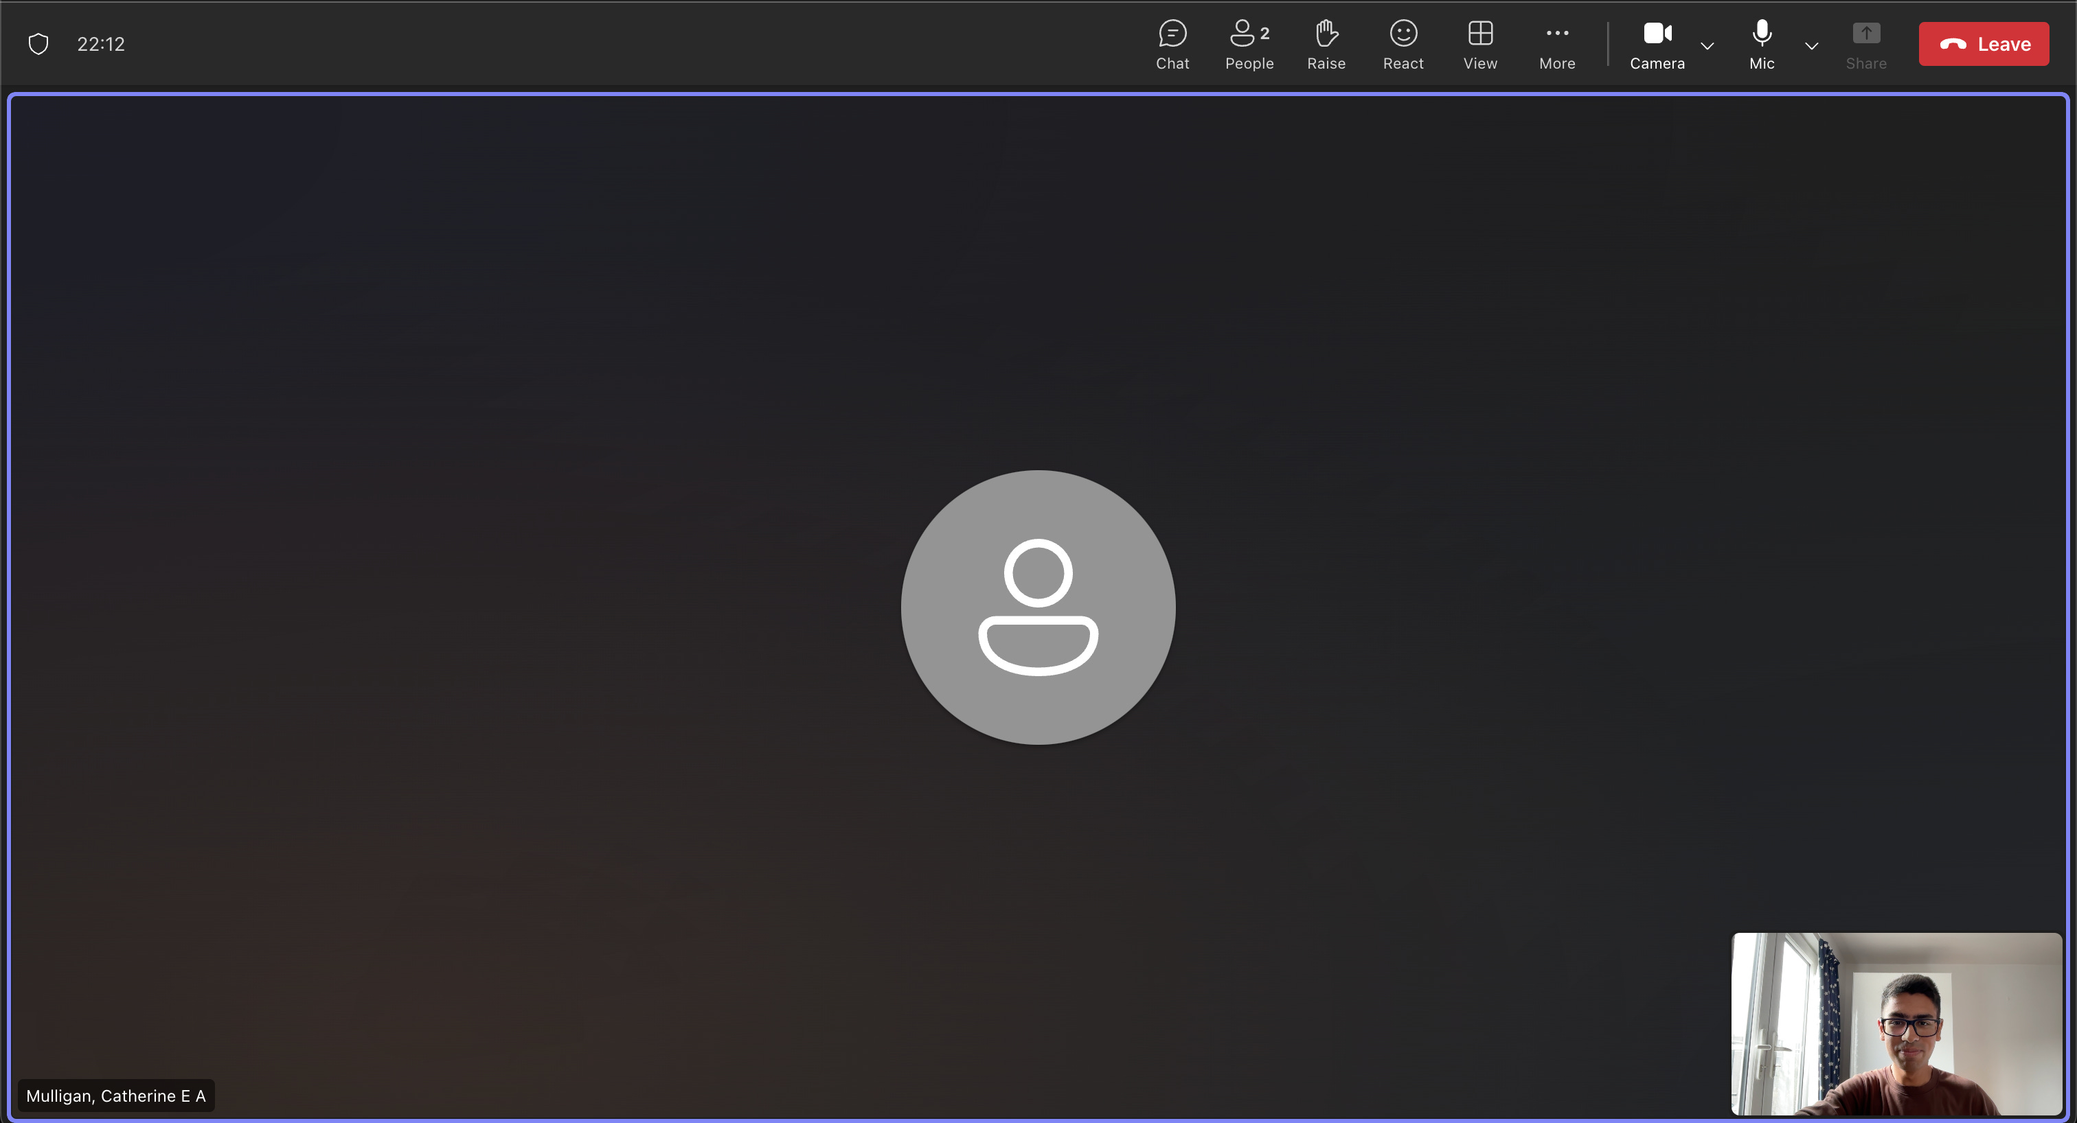The image size is (2077, 1123).
Task: Click the 22:12 meeting timer
Action: (101, 45)
